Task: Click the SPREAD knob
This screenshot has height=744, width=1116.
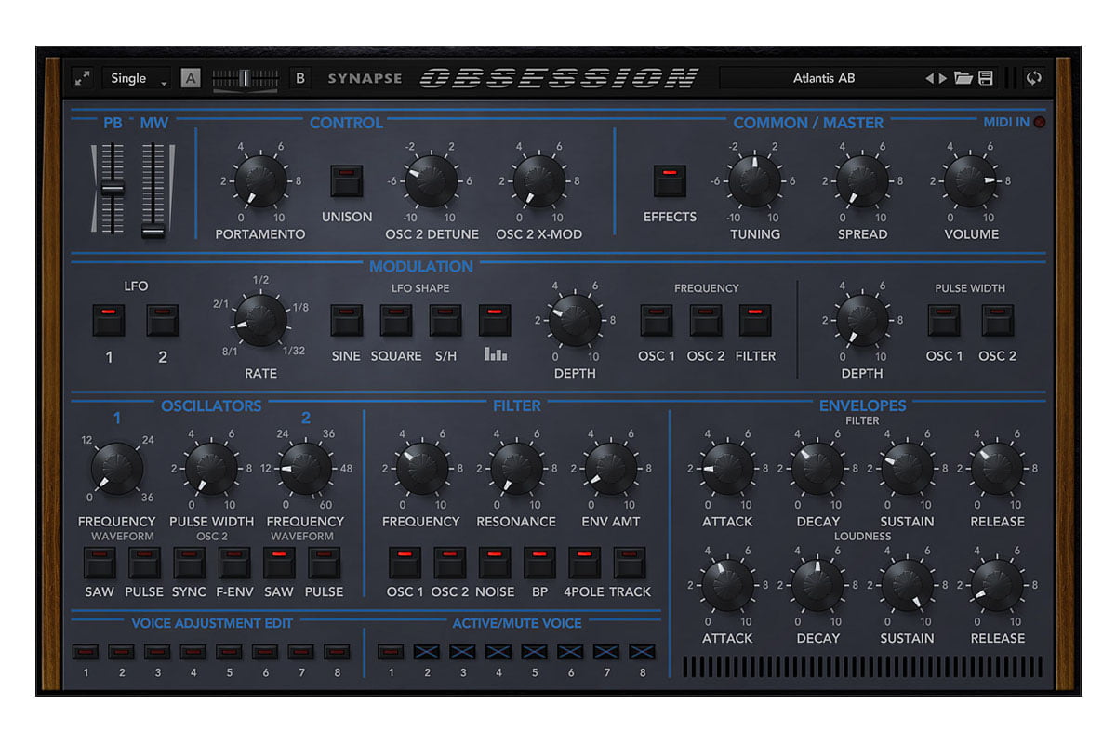Action: pos(862,181)
